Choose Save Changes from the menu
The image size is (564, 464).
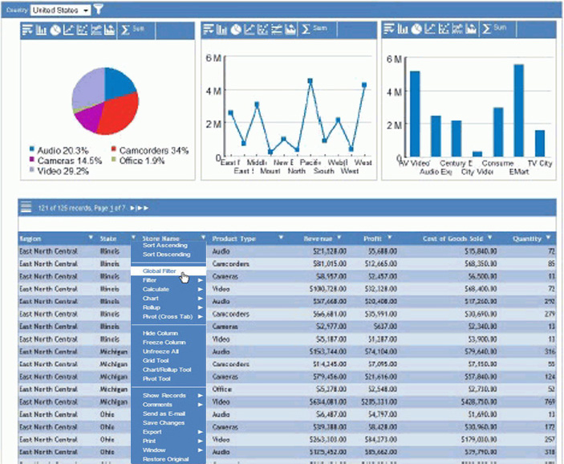[x=164, y=423]
